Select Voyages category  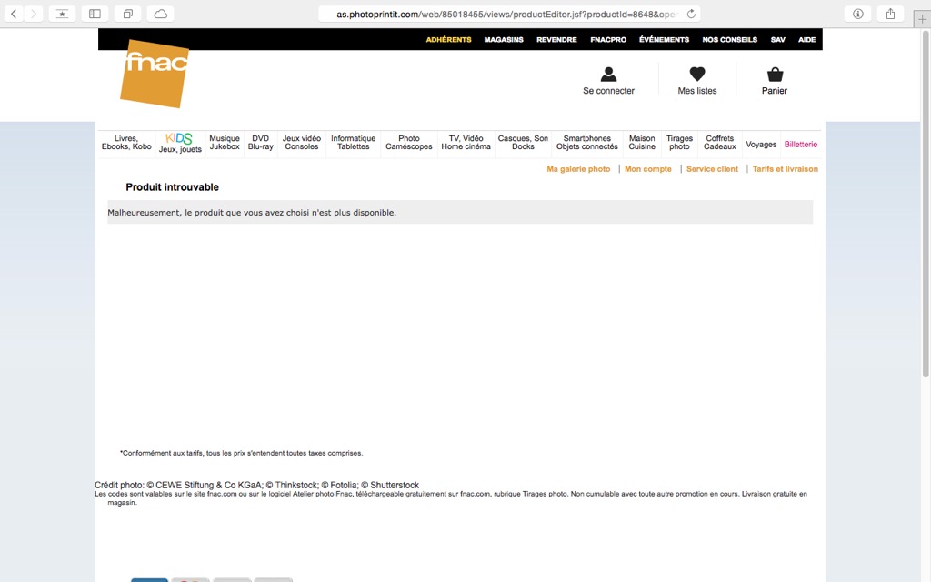[761, 145]
